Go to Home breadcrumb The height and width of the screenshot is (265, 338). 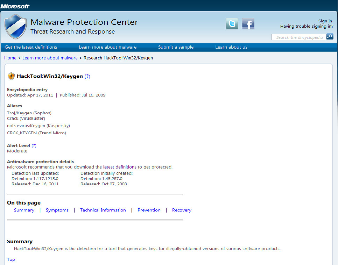[10, 58]
